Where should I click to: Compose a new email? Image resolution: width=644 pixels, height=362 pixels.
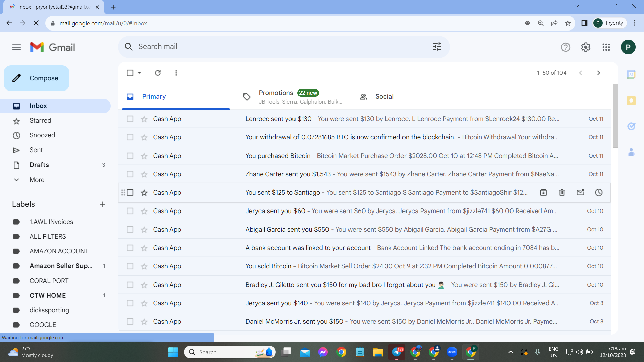click(37, 78)
